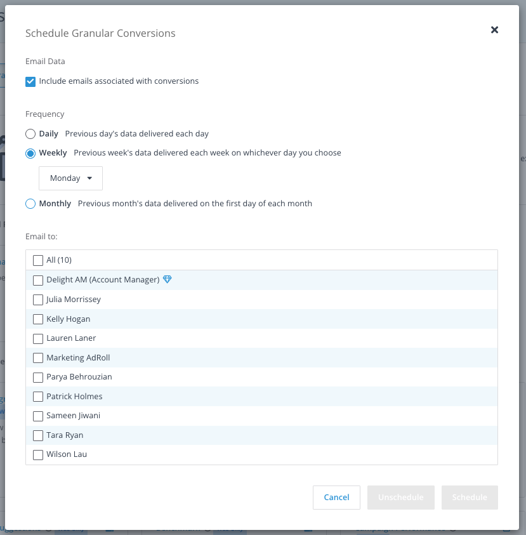Check Patrick Holmes recipient box
Viewport: 526px width, 535px height.
click(38, 397)
